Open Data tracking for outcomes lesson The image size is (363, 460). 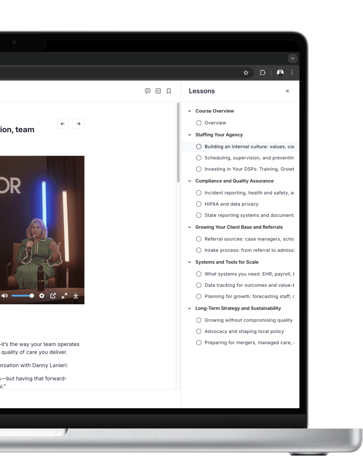[x=249, y=285]
